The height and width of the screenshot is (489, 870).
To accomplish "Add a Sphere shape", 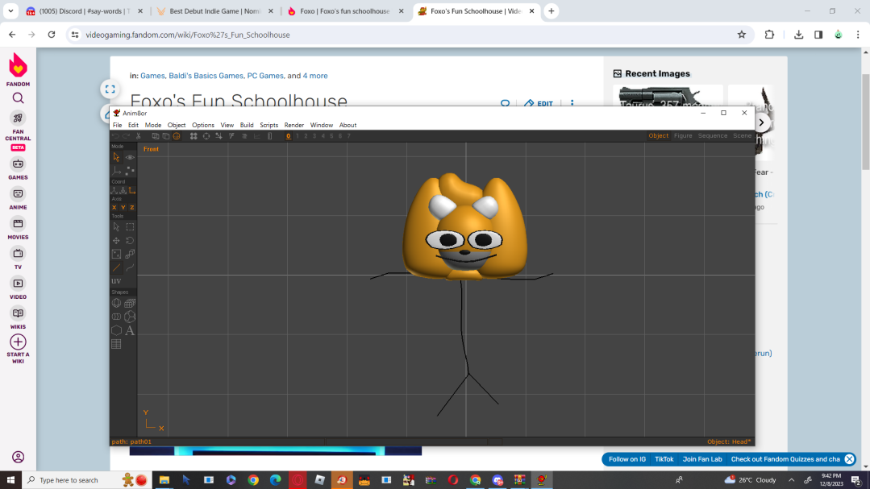I will [x=117, y=303].
